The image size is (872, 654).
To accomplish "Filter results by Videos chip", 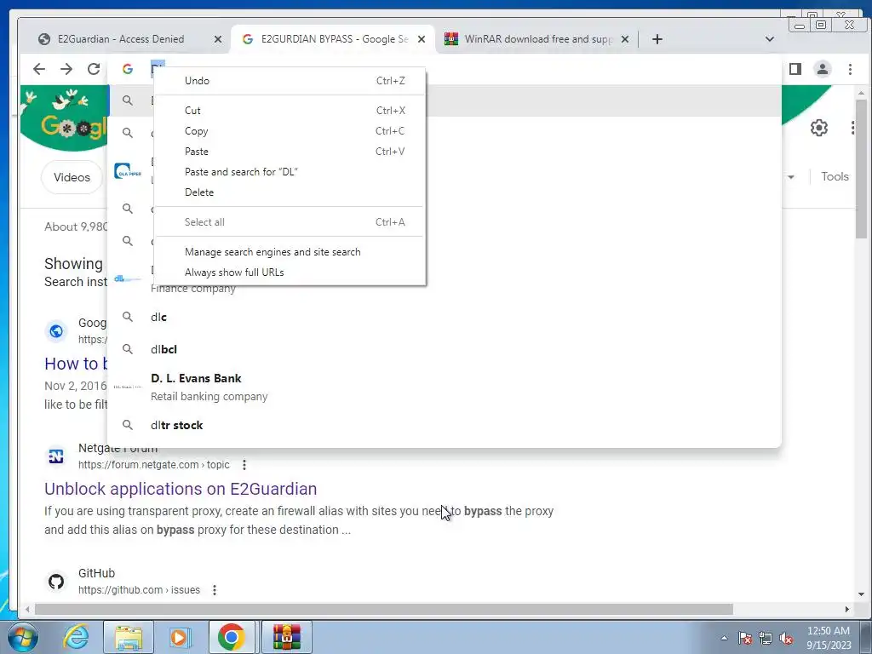I will click(x=72, y=177).
